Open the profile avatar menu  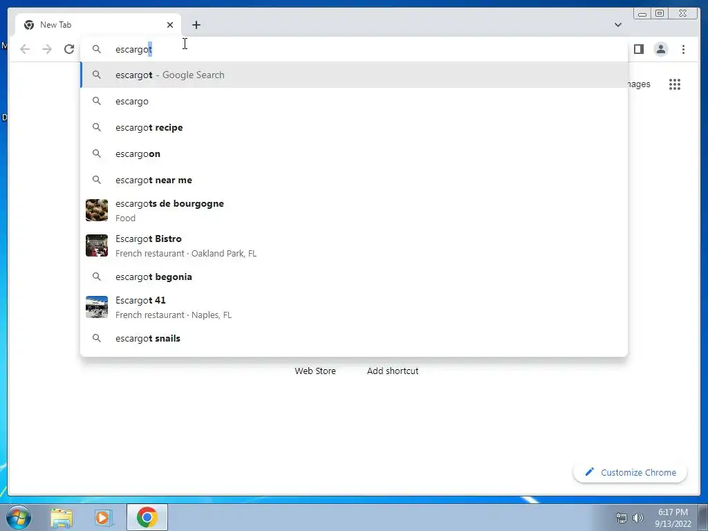[x=660, y=49]
